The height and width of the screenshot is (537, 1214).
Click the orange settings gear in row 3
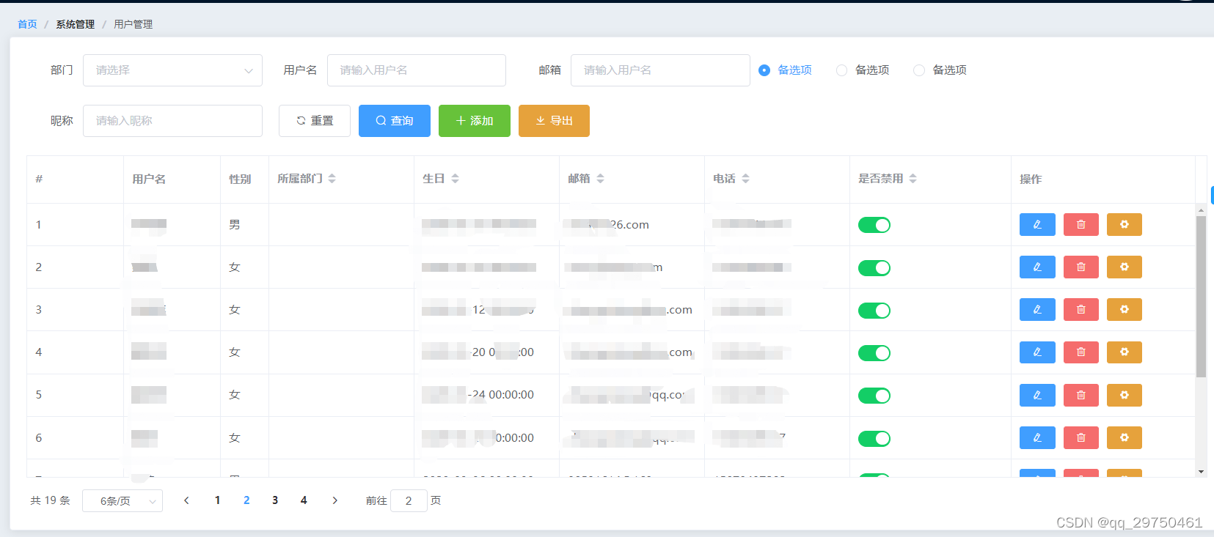[1125, 310]
